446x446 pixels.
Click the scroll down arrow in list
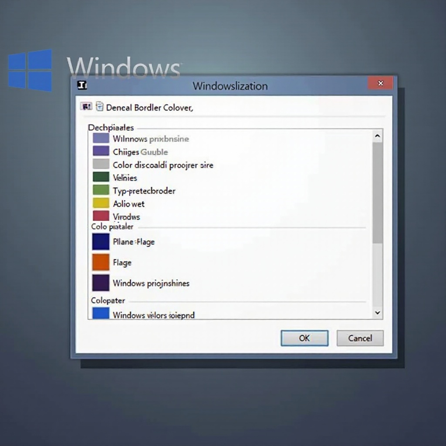pos(377,312)
